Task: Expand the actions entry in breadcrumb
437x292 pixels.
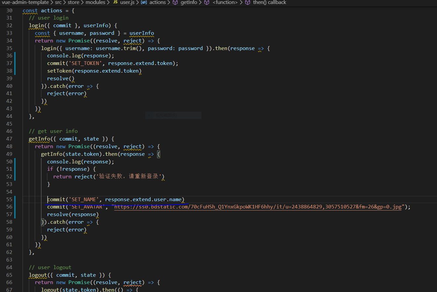Action: click(157, 3)
